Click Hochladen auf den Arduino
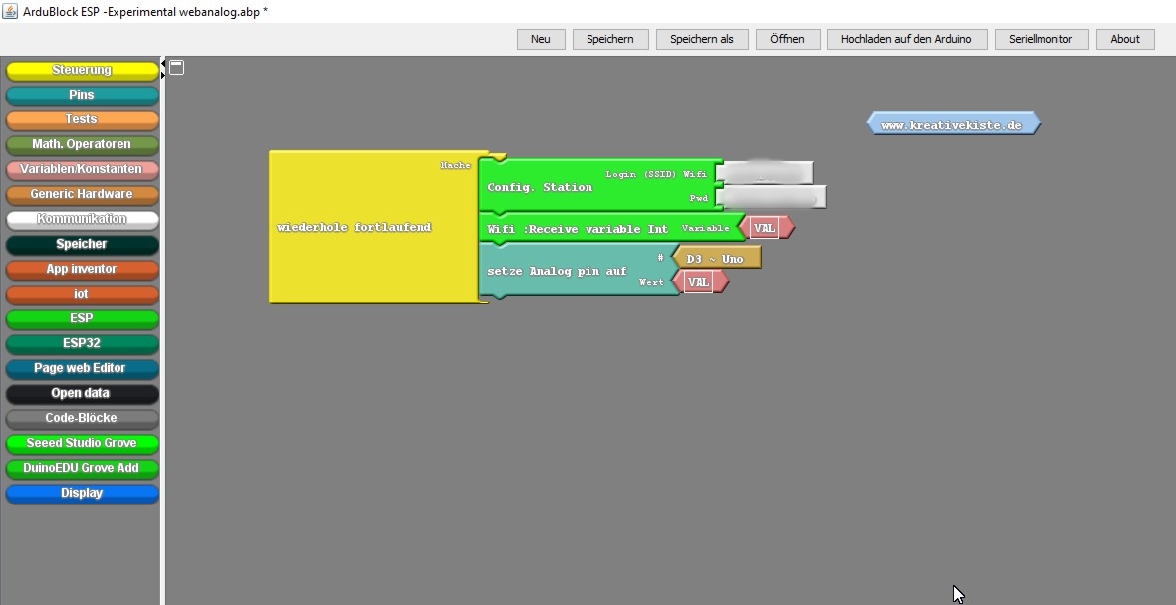The height and width of the screenshot is (605, 1176). click(907, 39)
